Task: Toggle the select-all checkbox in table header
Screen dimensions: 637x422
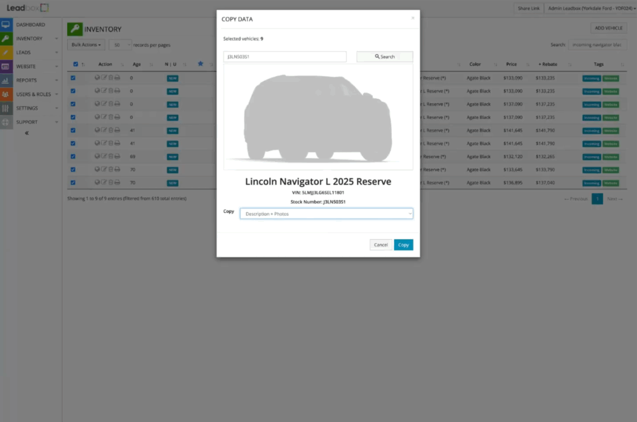Action: (75, 64)
